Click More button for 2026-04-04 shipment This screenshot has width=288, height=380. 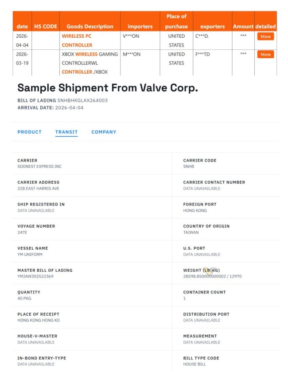coord(265,36)
